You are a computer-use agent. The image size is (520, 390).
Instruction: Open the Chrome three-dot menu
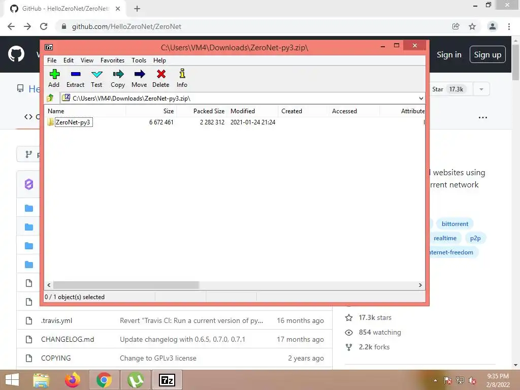pos(509,26)
